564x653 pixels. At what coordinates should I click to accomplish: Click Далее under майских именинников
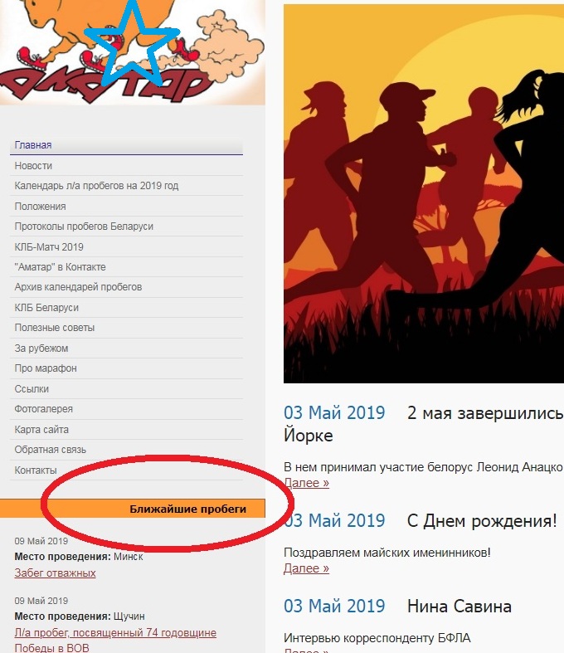(x=306, y=568)
